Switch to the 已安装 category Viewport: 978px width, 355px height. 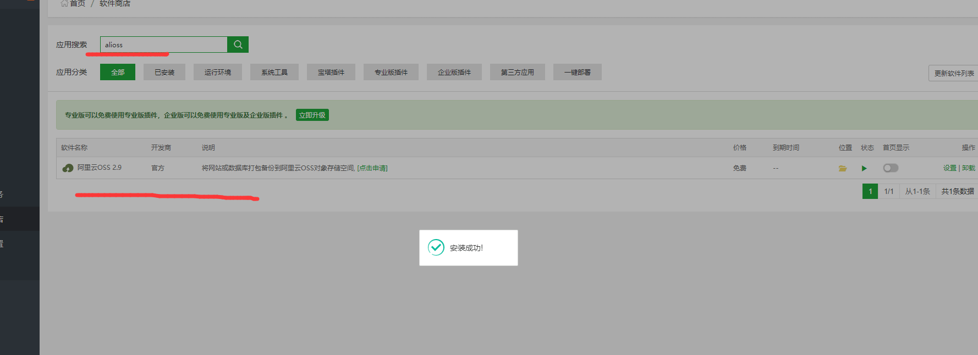tap(164, 72)
